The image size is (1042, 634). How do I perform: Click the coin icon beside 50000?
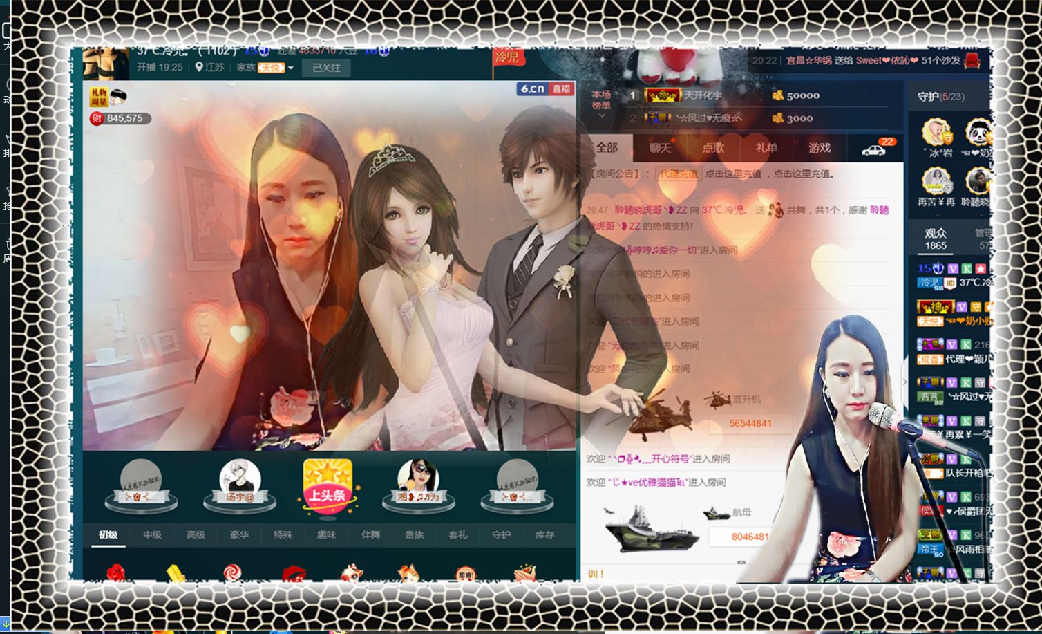coord(777,95)
